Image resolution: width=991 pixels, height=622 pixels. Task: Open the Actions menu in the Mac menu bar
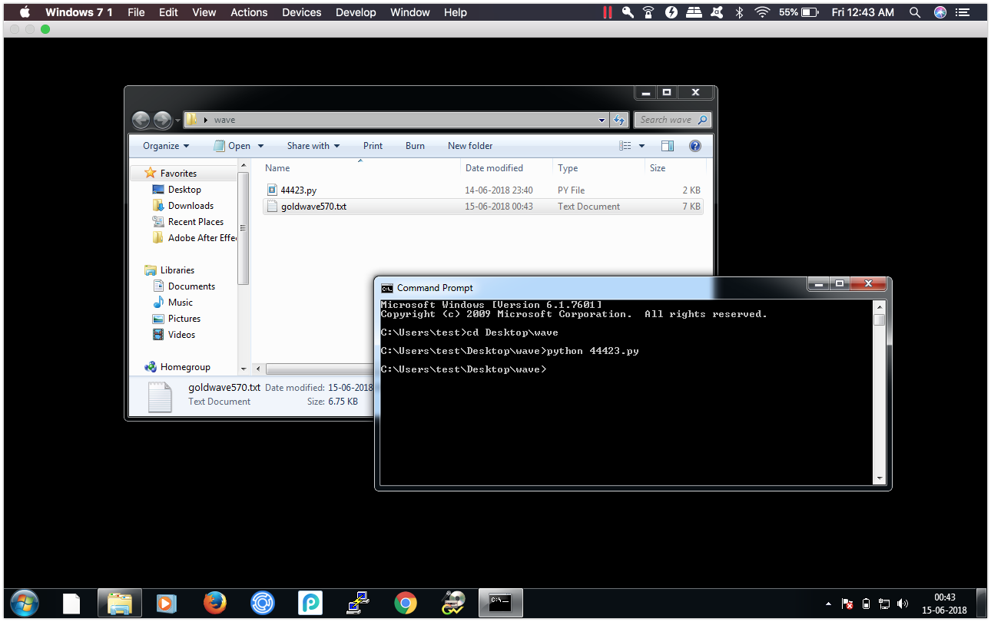pos(249,12)
